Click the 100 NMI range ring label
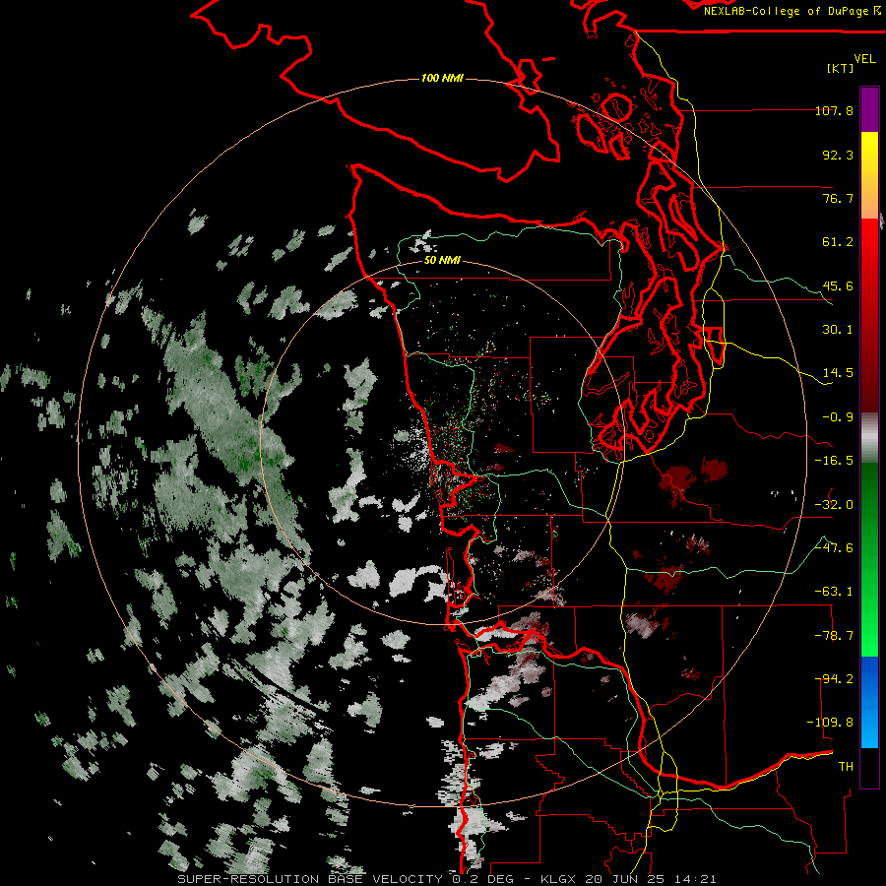 [x=442, y=78]
